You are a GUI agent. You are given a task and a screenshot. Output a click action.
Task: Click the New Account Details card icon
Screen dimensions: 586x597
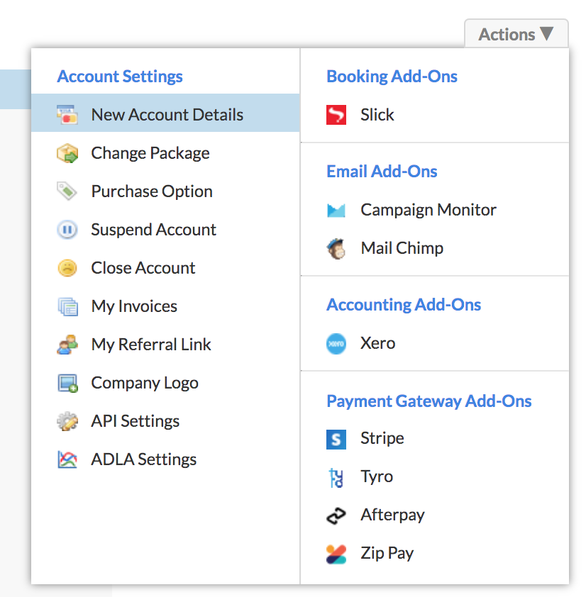tap(67, 115)
